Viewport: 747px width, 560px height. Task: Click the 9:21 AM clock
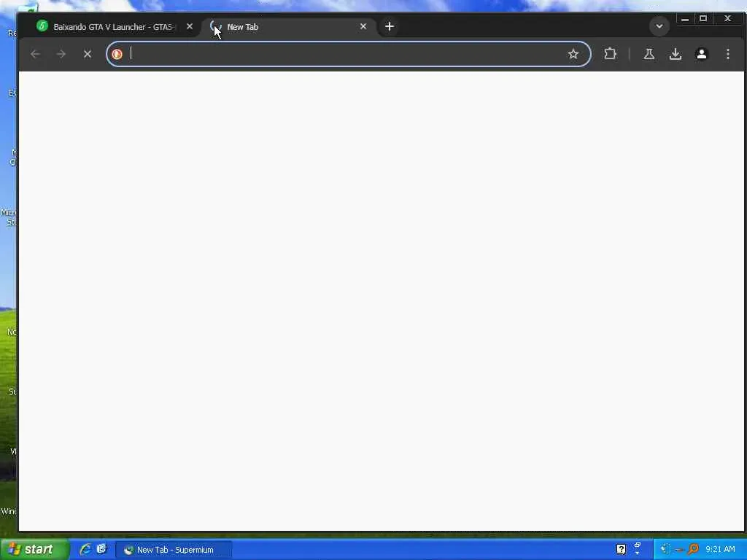coord(720,550)
